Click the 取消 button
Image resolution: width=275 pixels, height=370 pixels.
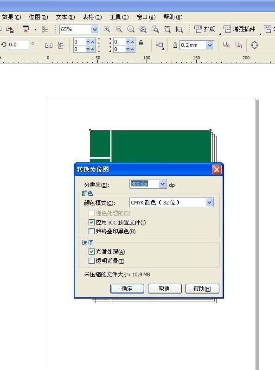165,288
